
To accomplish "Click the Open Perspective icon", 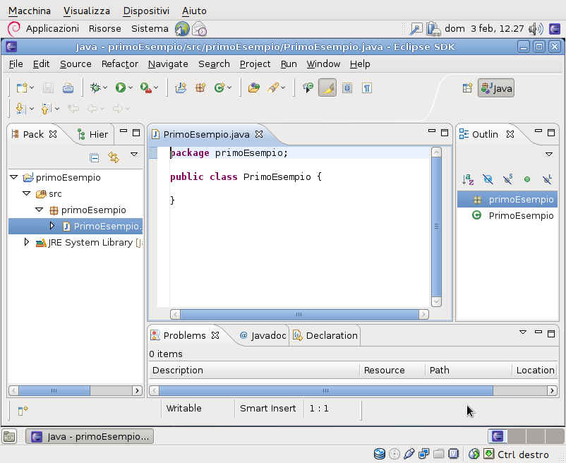I will [467, 88].
